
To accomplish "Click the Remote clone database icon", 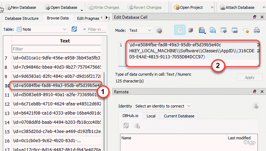I will (x=137, y=126).
